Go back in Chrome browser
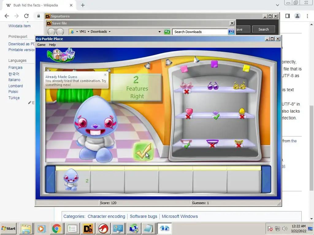Screen dimensions: 314x235 7,16
